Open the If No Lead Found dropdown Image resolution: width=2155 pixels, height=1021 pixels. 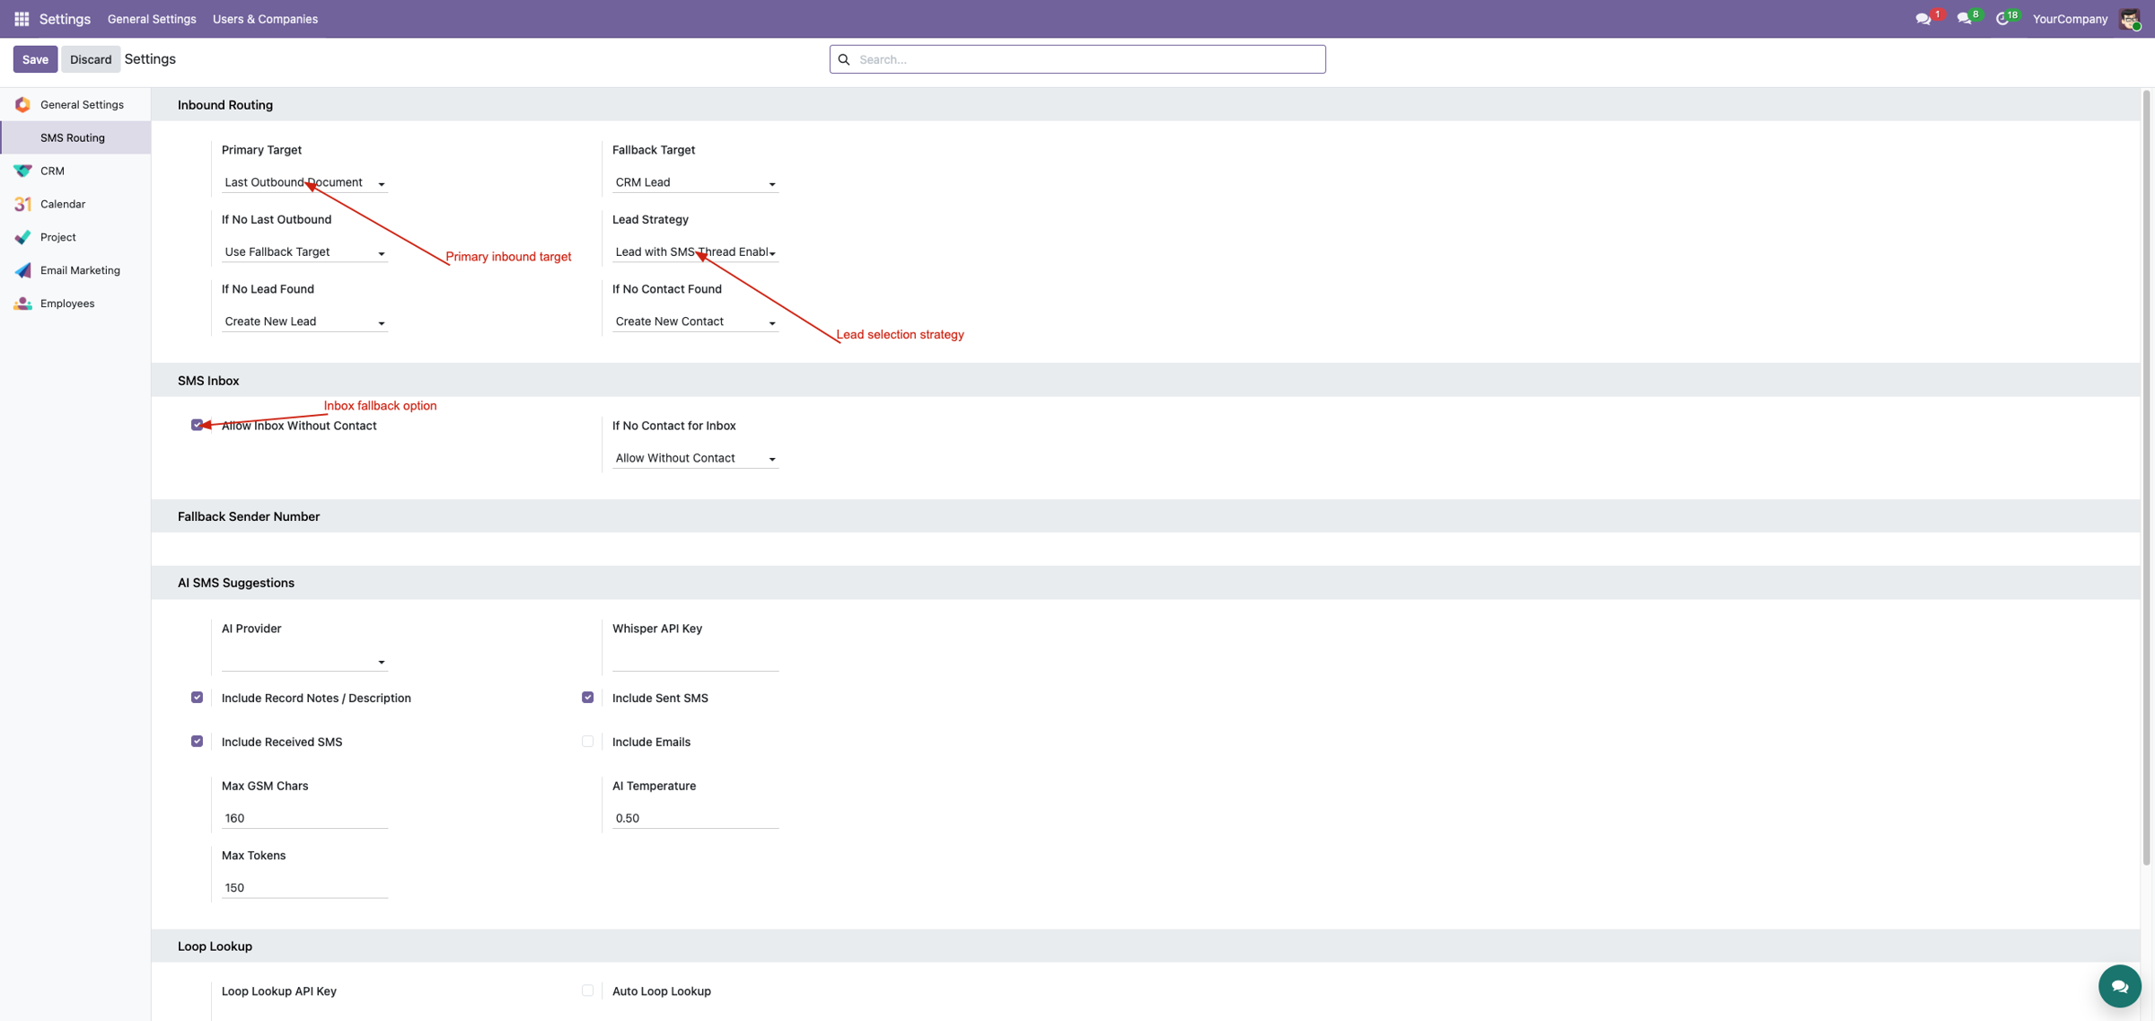point(304,321)
